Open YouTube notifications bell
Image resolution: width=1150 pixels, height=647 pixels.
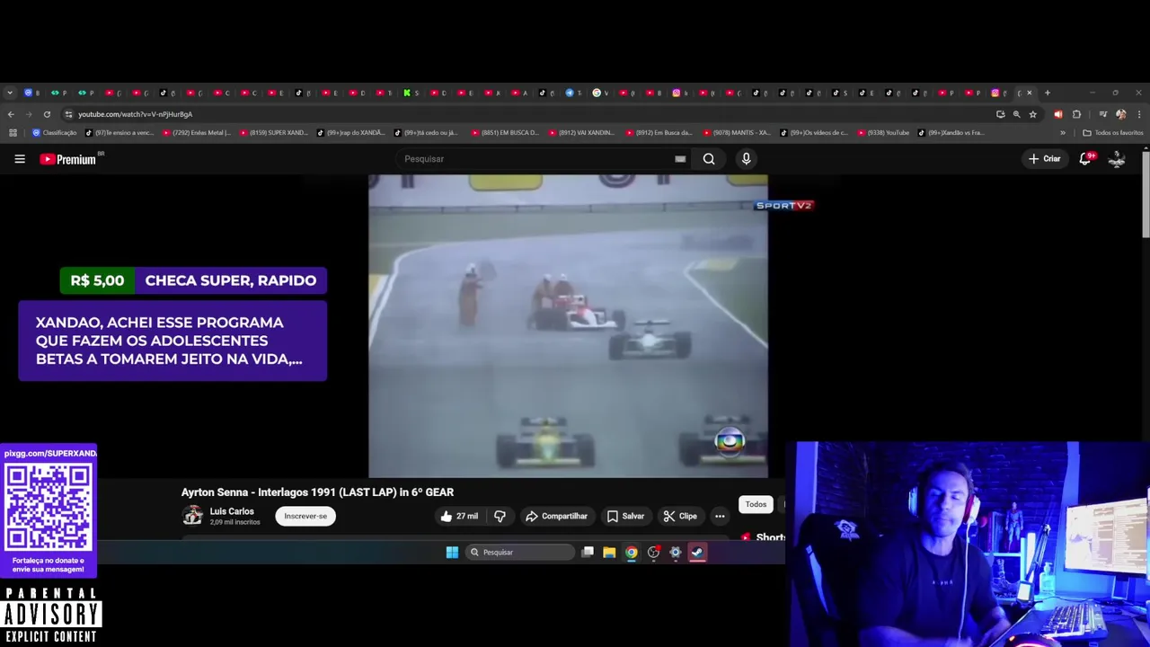pyautogui.click(x=1085, y=159)
